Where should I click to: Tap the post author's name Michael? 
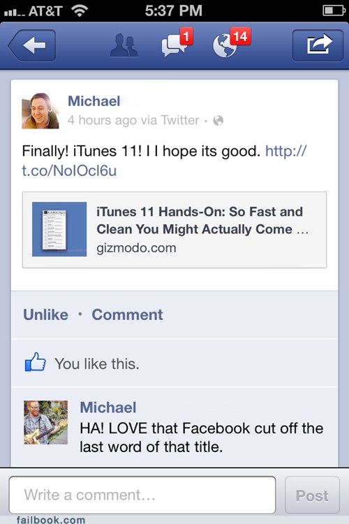point(94,101)
